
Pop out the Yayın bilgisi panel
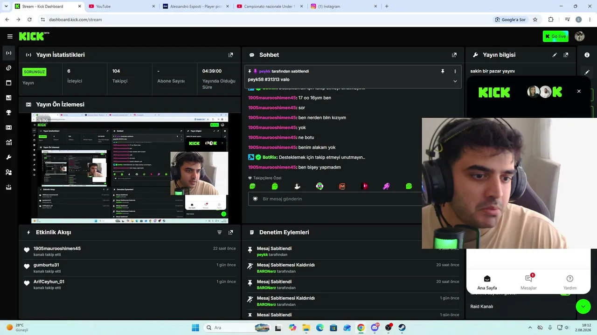click(566, 55)
